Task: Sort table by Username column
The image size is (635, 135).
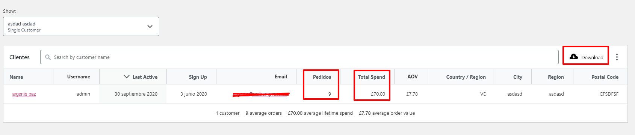Action: tap(79, 76)
